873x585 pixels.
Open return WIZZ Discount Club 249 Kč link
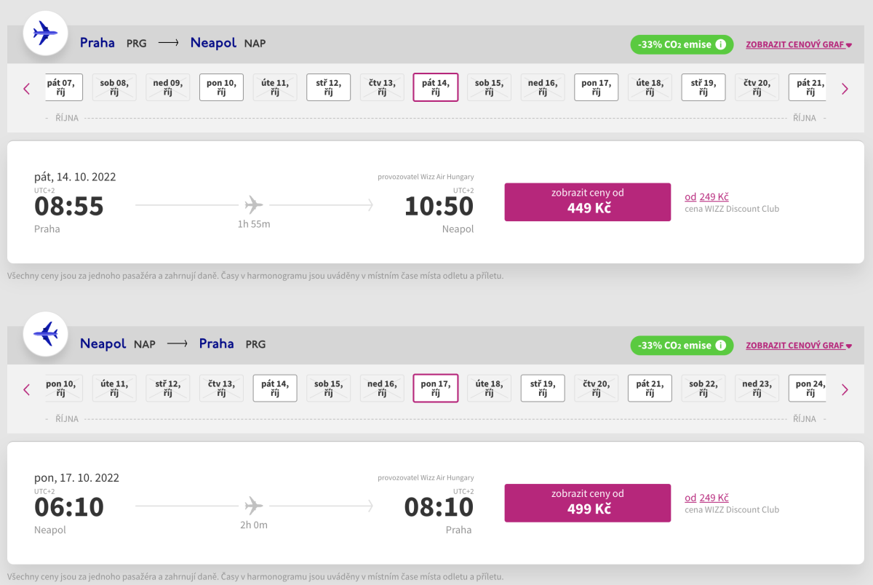713,498
